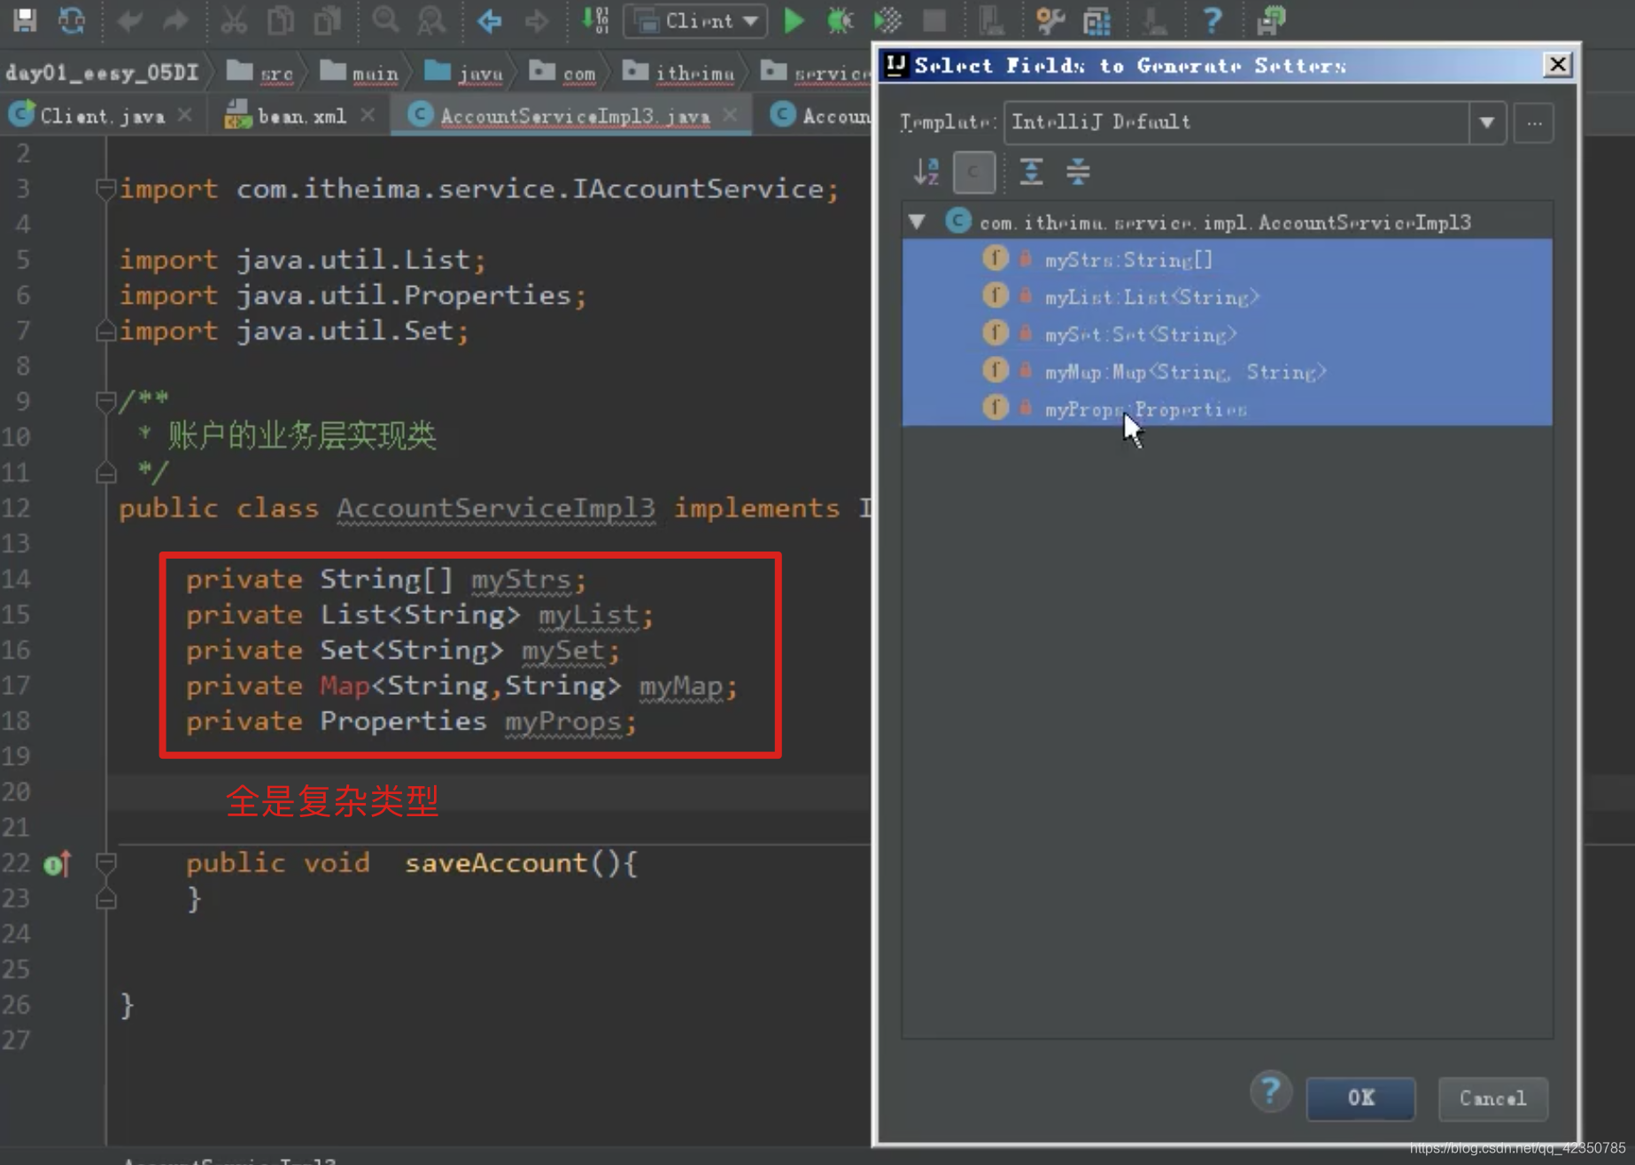Open the Client run configuration dropdown

(696, 20)
